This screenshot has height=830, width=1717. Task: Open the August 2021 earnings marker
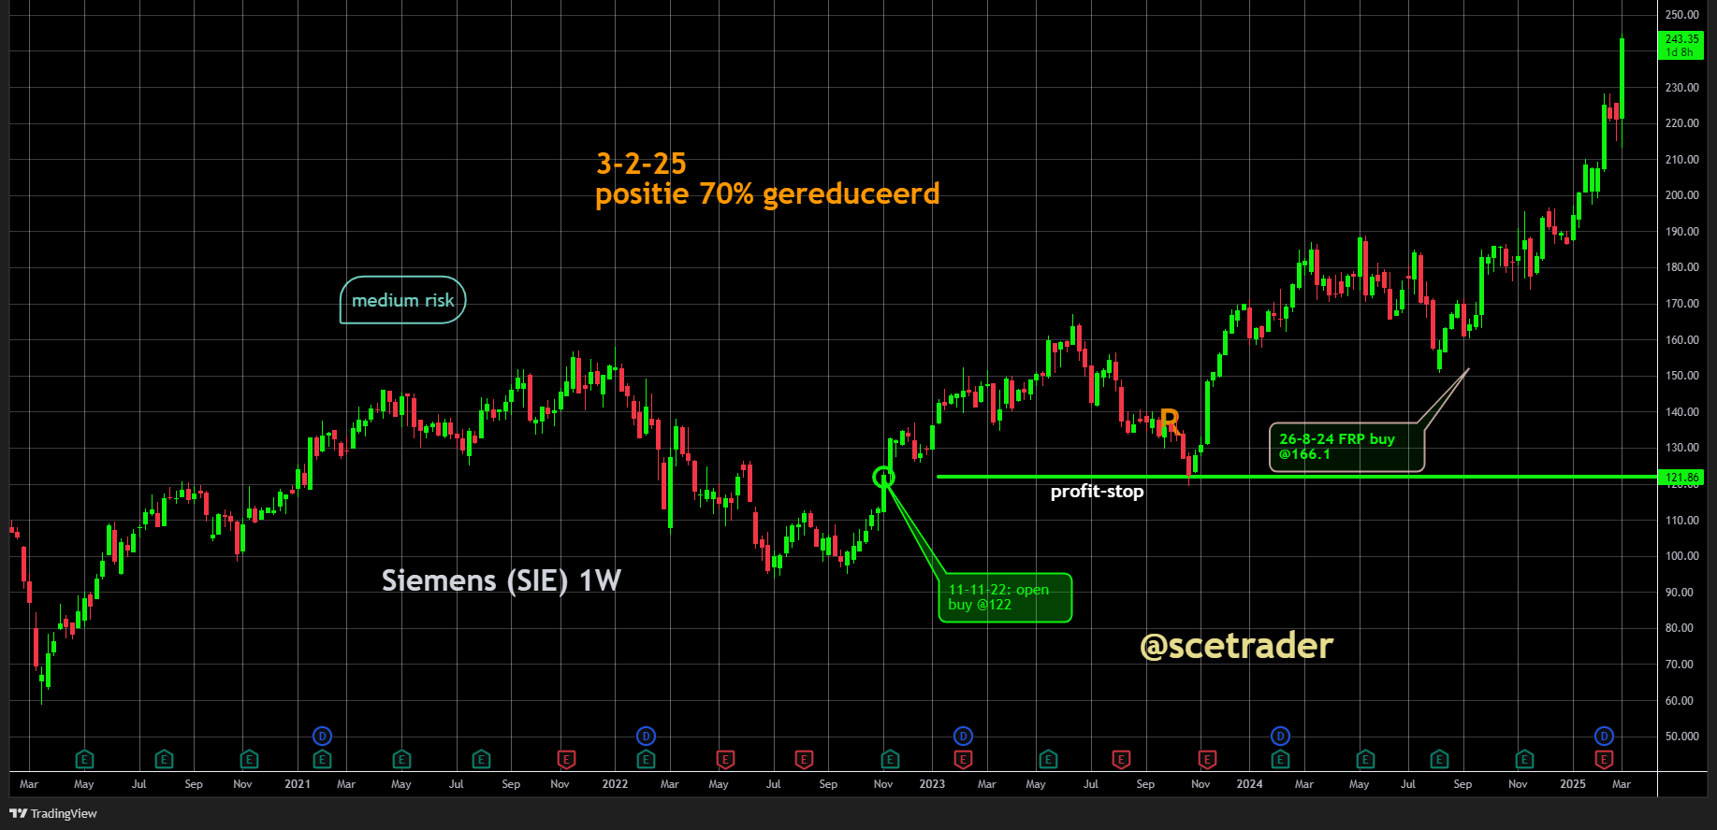tap(481, 759)
